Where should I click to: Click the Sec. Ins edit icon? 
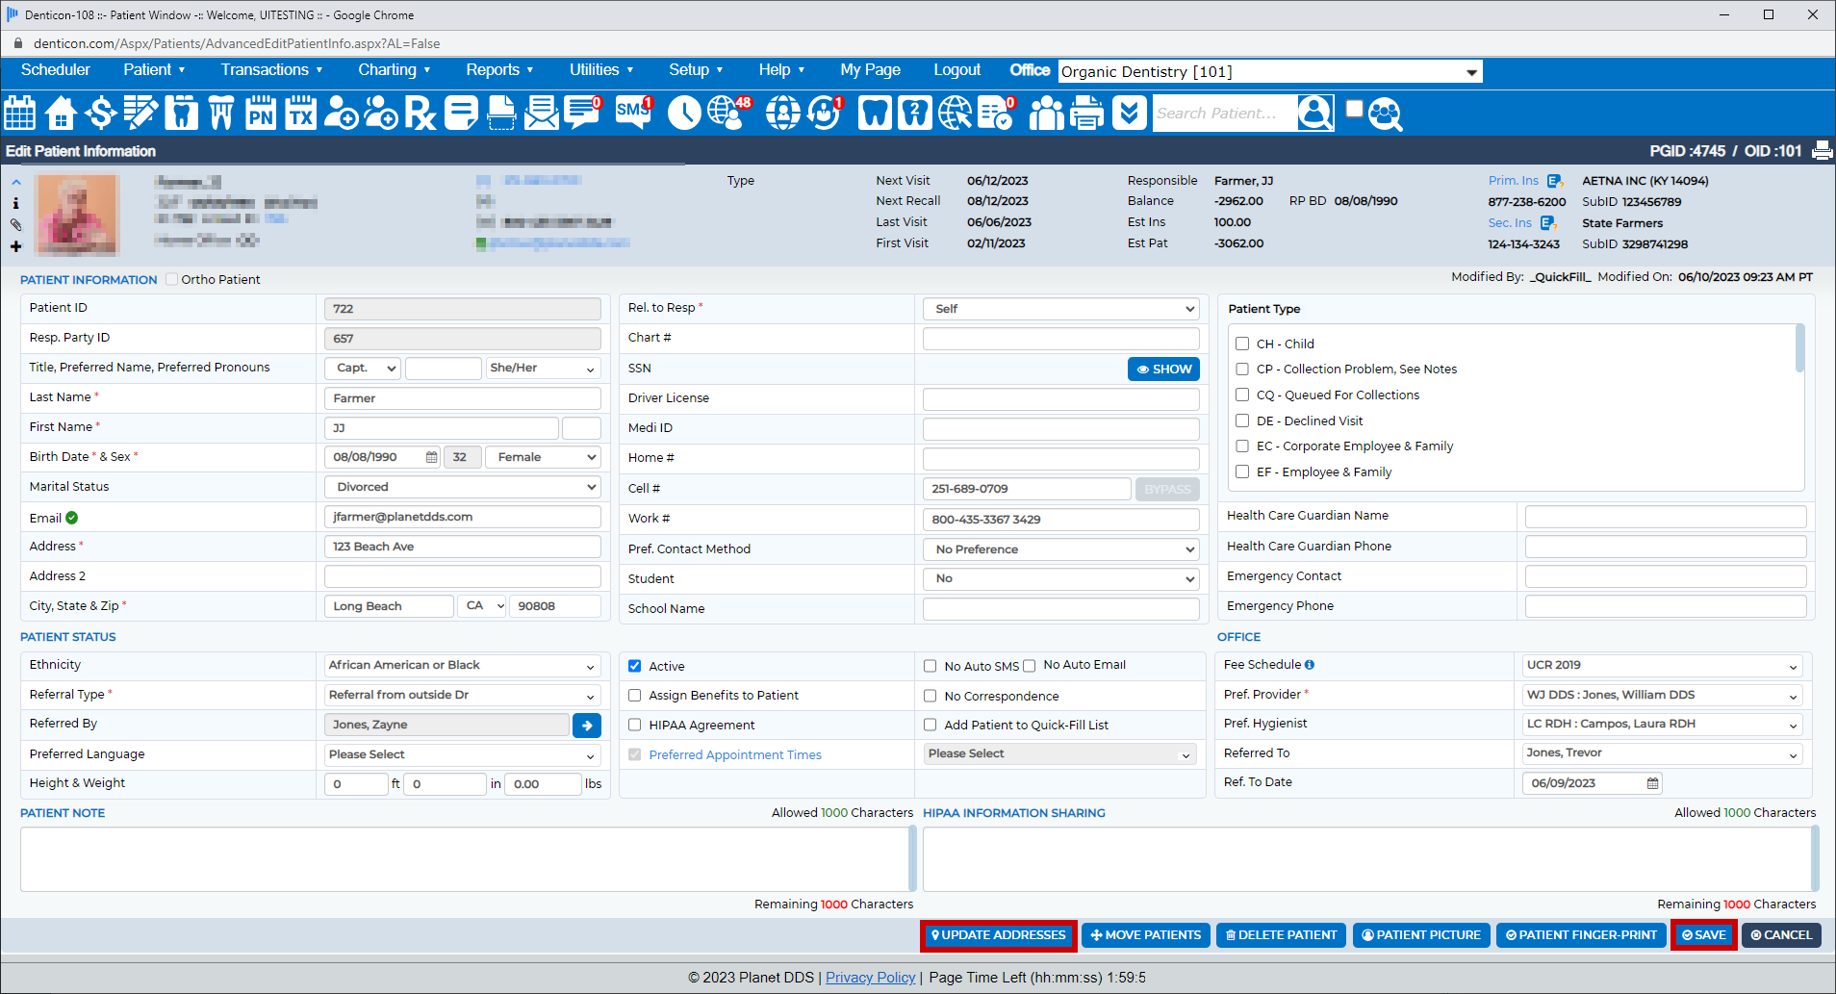tap(1548, 223)
